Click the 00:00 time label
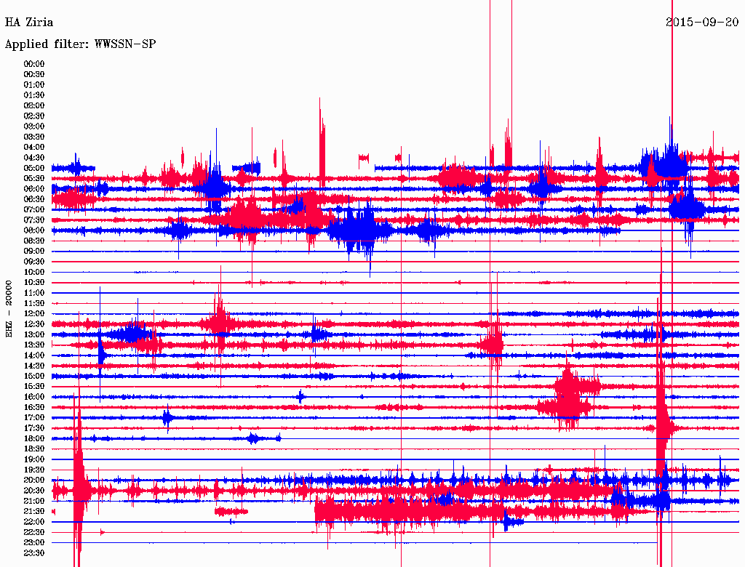This screenshot has height=567, width=745. tap(34, 64)
